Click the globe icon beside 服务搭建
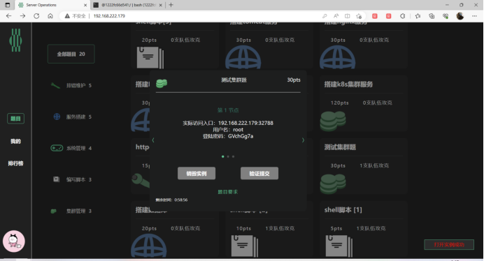484x261 pixels. pyautogui.click(x=57, y=117)
